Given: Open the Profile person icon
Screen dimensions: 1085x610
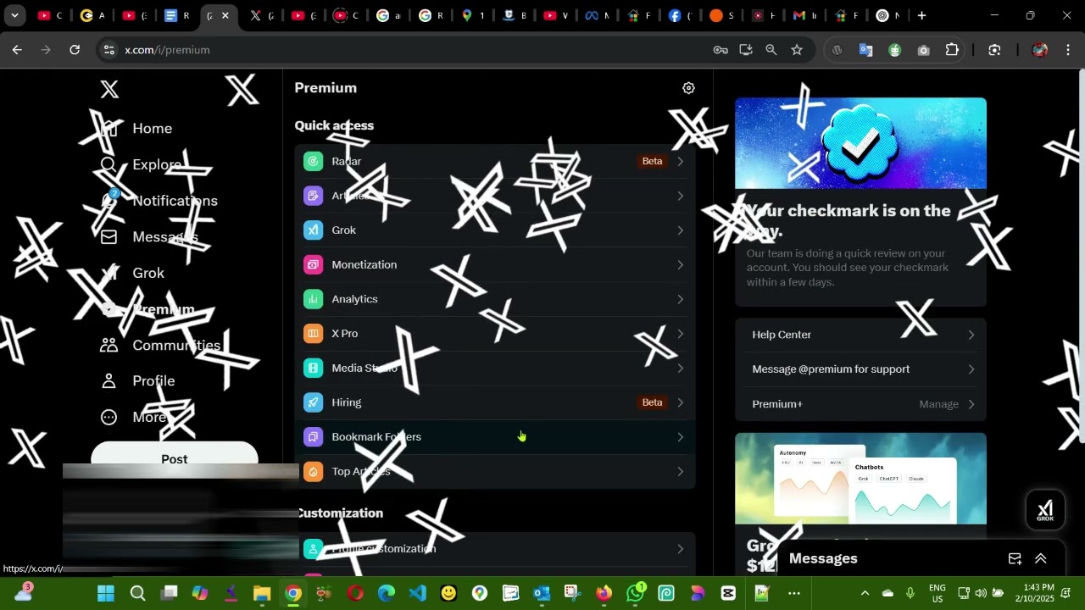Looking at the screenshot, I should [109, 381].
